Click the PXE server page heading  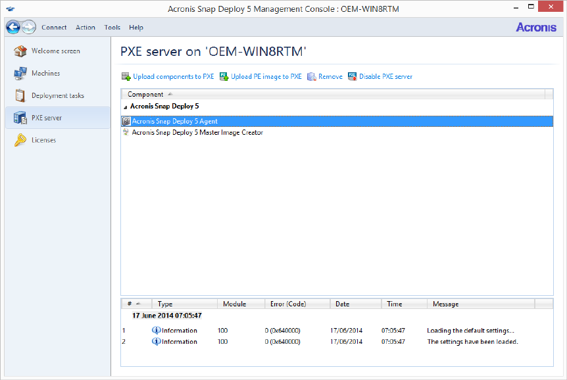[213, 51]
